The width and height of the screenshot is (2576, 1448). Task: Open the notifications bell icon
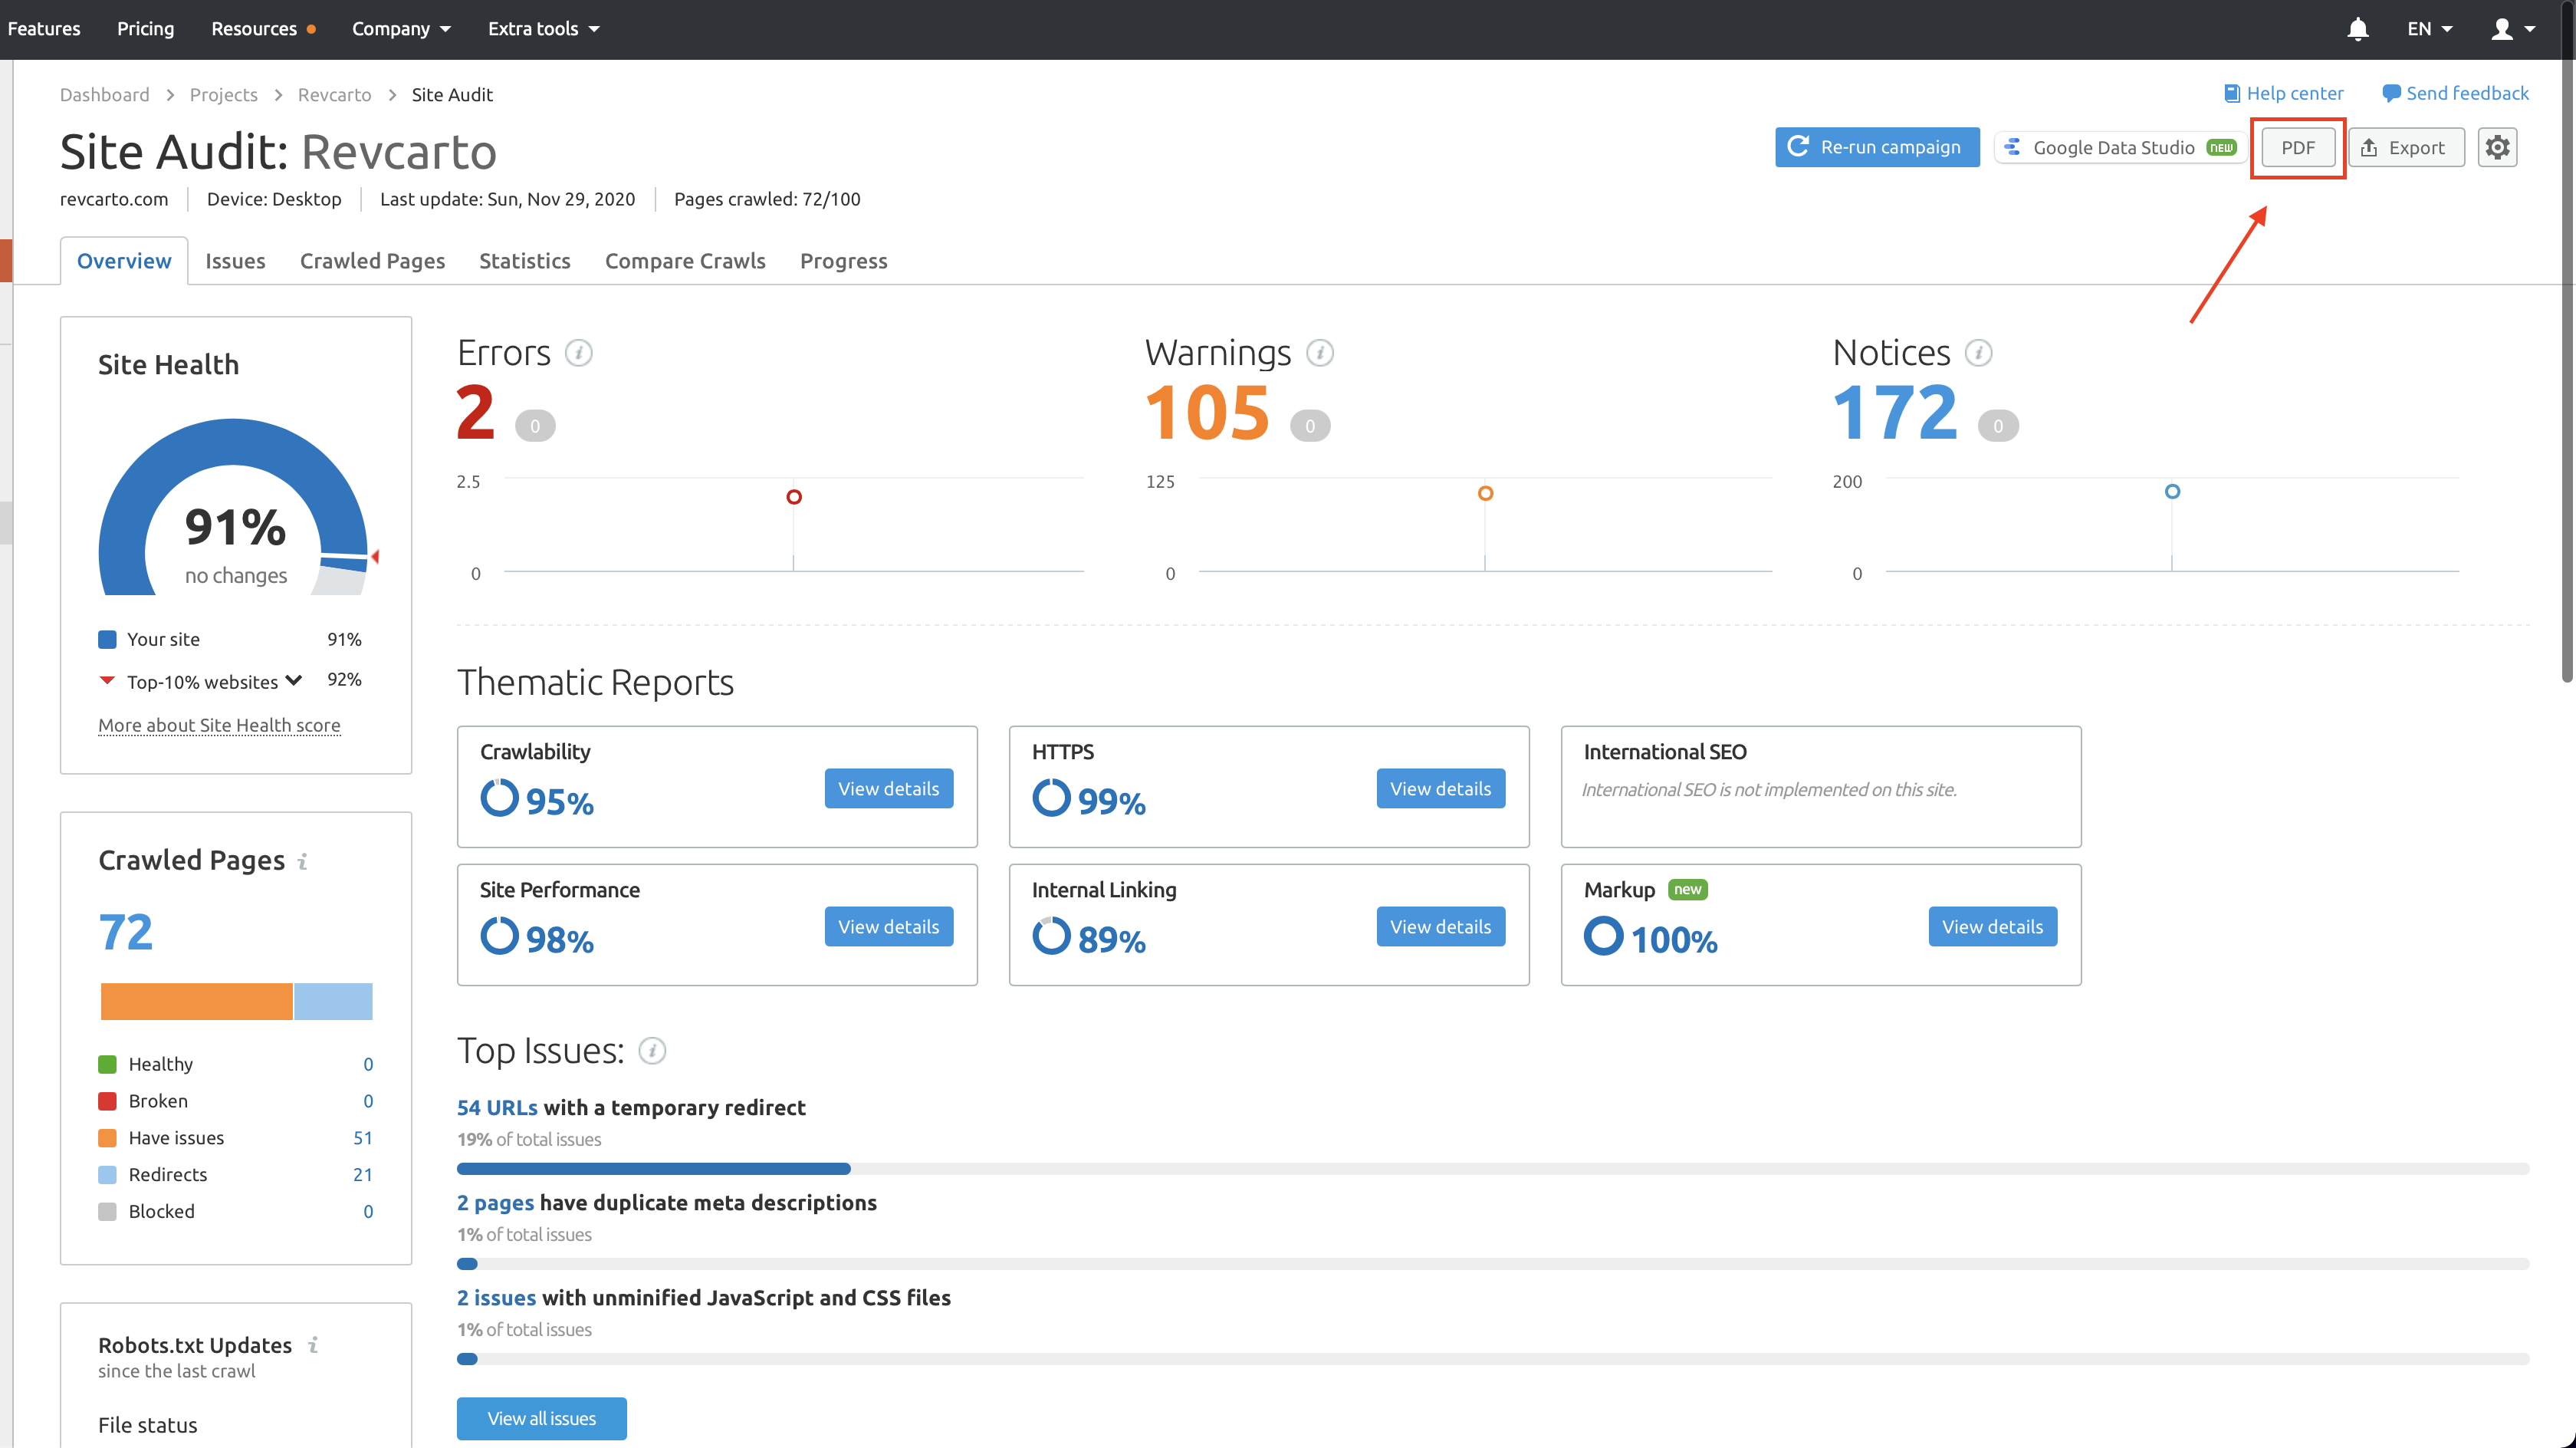tap(2357, 29)
